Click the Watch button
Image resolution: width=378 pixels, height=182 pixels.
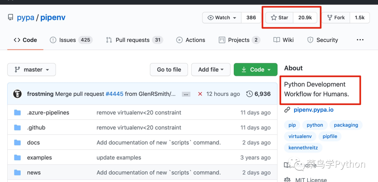(222, 17)
